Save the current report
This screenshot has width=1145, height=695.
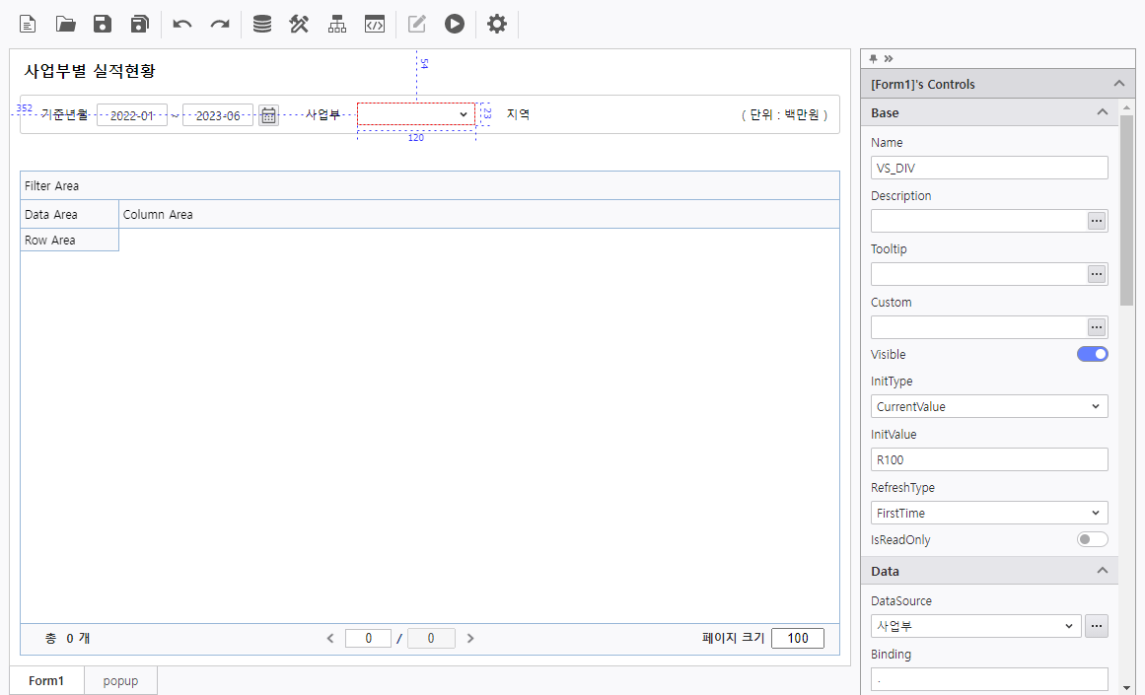point(103,24)
